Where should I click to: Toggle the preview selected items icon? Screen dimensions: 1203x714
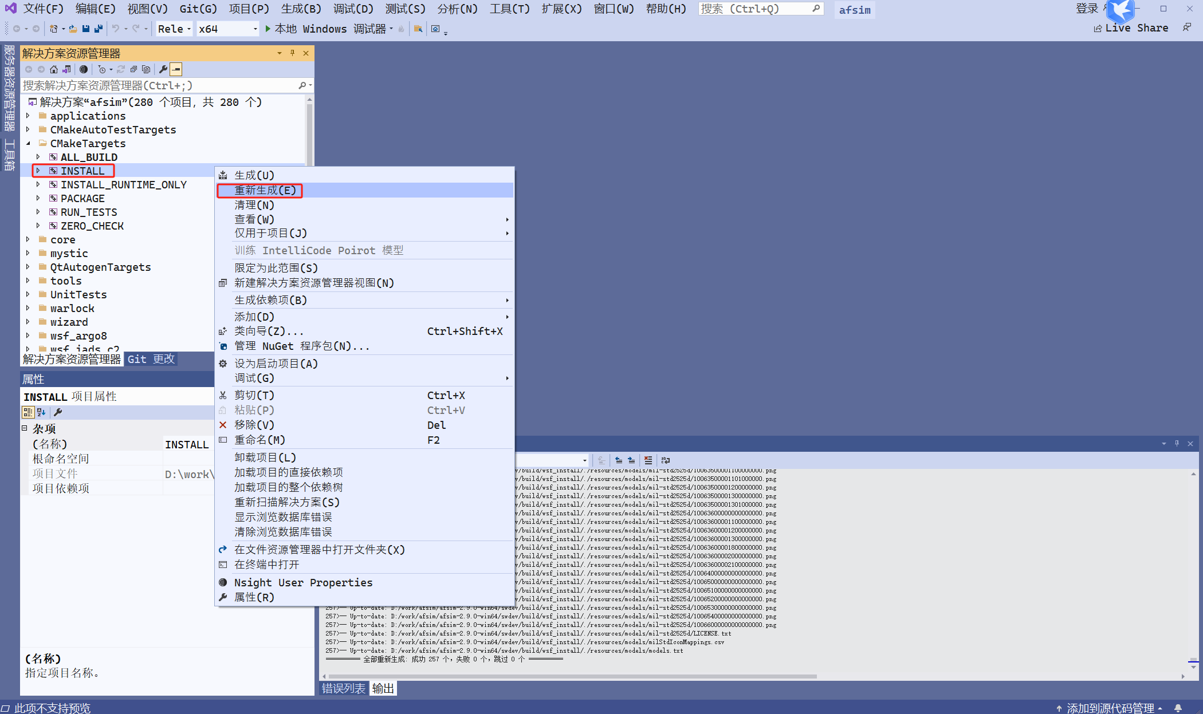(176, 69)
